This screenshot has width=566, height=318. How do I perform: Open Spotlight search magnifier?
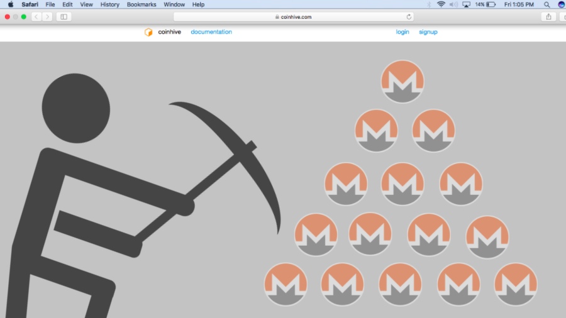click(x=547, y=4)
